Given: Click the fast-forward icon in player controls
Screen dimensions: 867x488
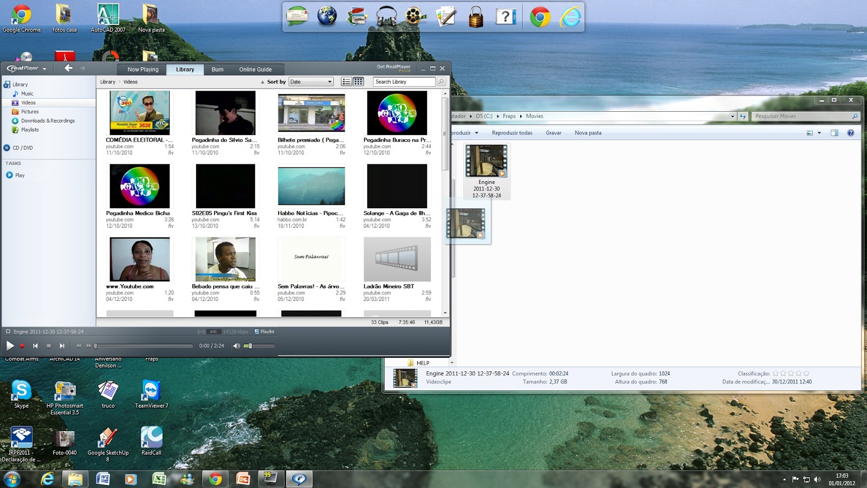Looking at the screenshot, I should 89,346.
